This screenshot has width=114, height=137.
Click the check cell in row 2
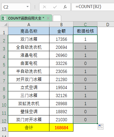click(85, 39)
